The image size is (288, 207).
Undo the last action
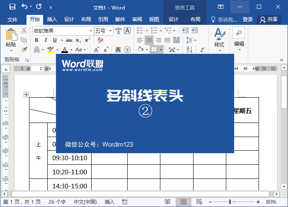coord(24,7)
